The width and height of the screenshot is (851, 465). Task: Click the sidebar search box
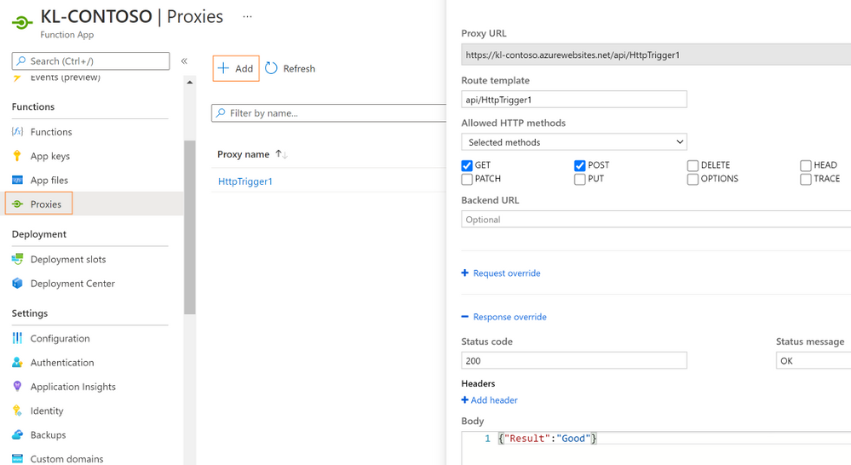[90, 60]
